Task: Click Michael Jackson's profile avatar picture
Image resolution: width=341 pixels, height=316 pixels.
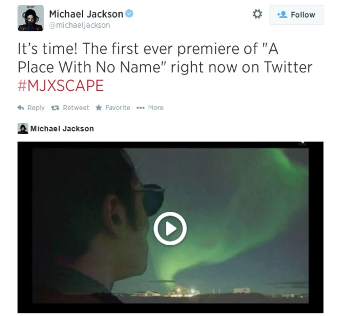Action: coord(30,18)
